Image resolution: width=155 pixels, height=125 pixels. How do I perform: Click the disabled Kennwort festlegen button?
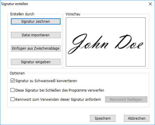click(126, 99)
